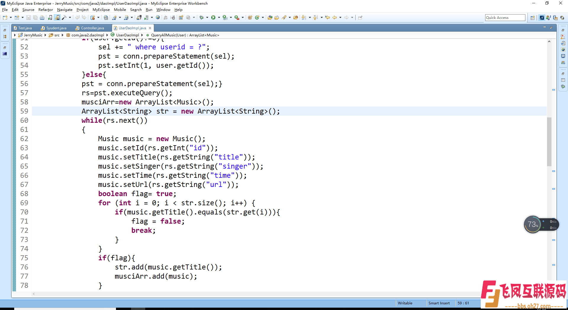Screen dimensions: 568x310
Task: Click the Open Type icon
Action: click(270, 18)
